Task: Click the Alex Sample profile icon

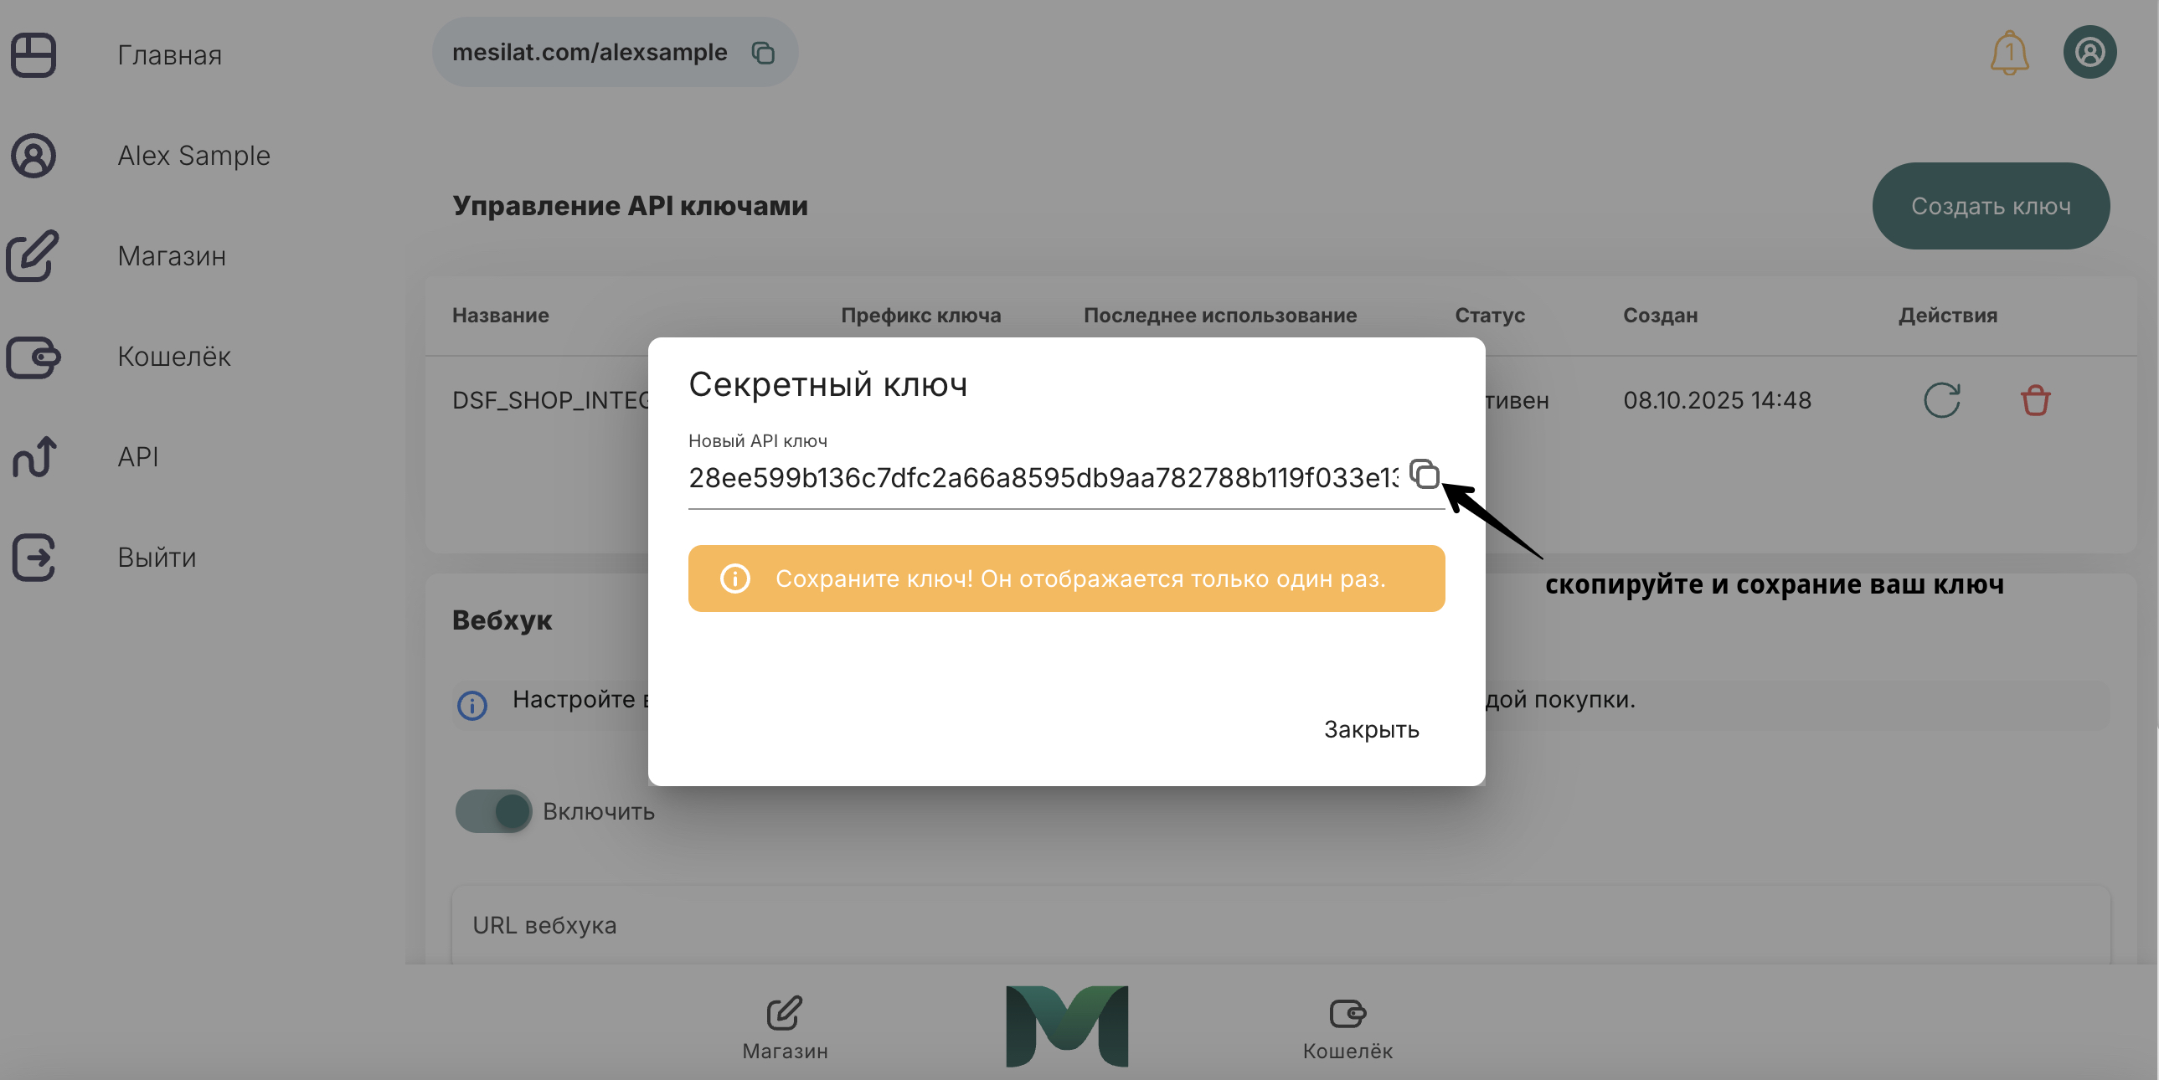Action: [x=33, y=157]
